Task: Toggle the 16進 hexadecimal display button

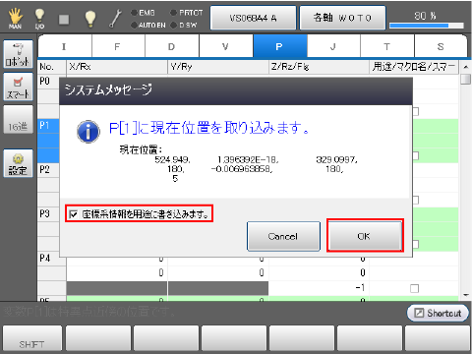Action: pyautogui.click(x=19, y=119)
